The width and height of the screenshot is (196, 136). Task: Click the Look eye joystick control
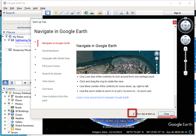pos(186,25)
